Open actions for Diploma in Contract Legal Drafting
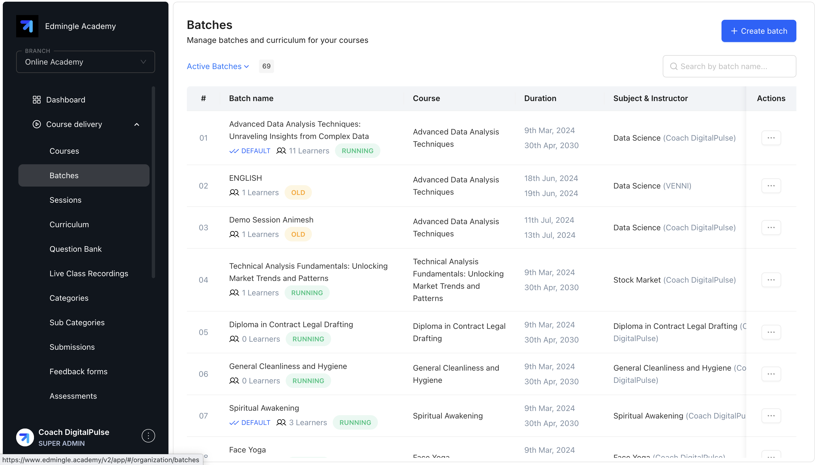Screen dimensions: 817x465 click(771, 332)
